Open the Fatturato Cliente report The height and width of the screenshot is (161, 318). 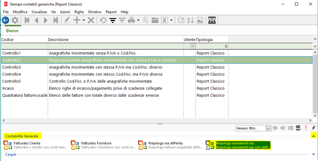(x=36, y=145)
